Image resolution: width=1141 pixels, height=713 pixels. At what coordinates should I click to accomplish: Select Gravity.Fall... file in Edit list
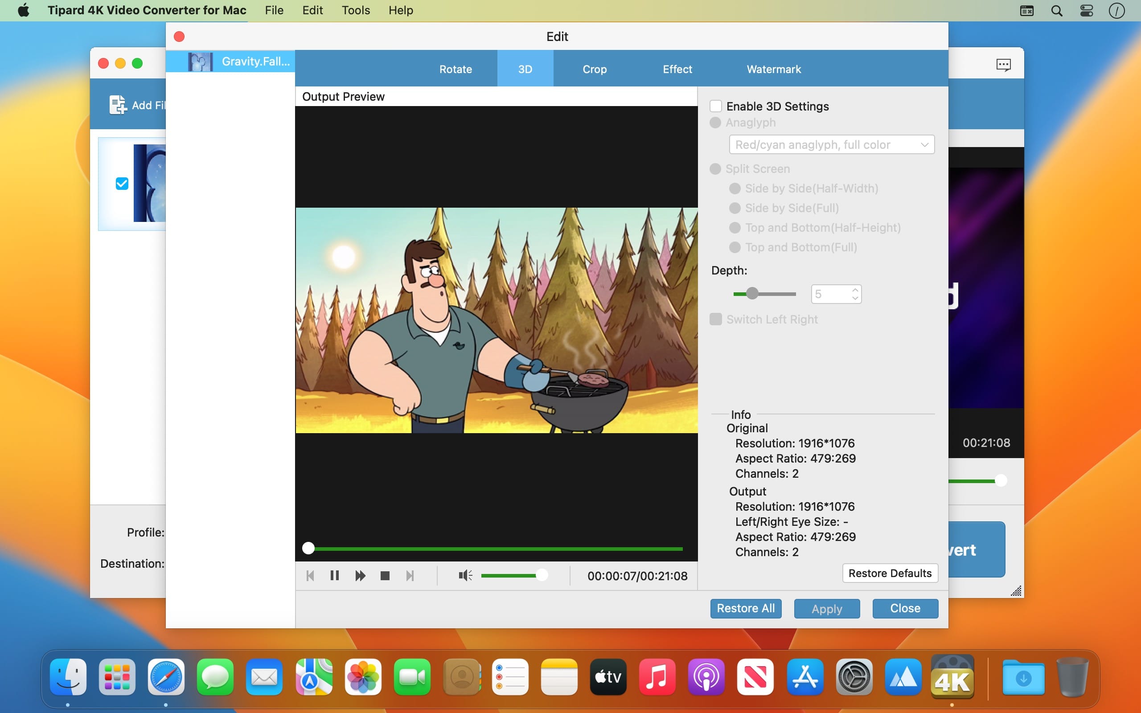pos(230,61)
